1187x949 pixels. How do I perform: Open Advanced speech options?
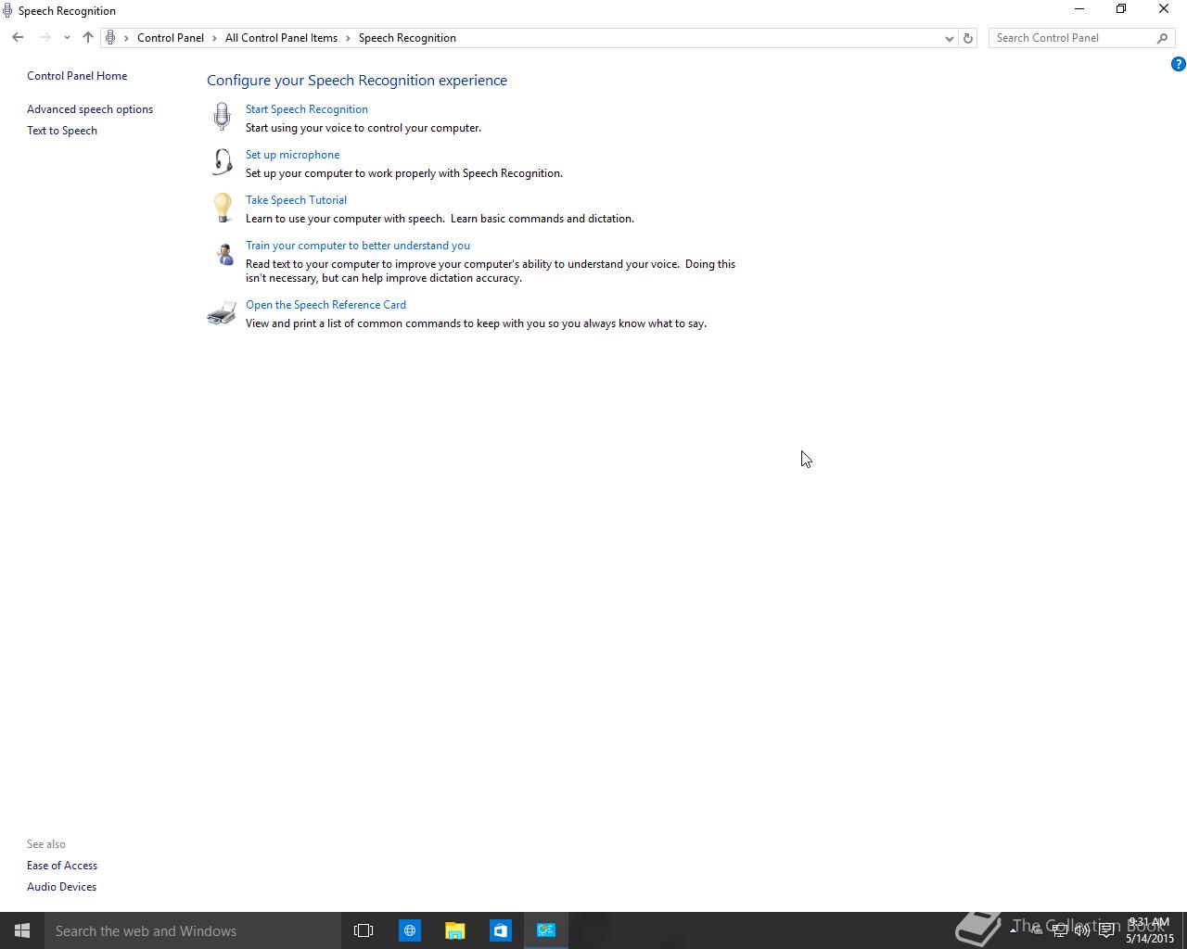point(90,109)
